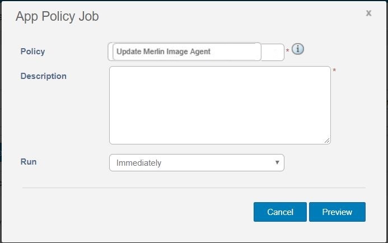Click empty dialog space left of Cancel
Image resolution: width=388 pixels, height=243 pixels.
tap(140, 212)
